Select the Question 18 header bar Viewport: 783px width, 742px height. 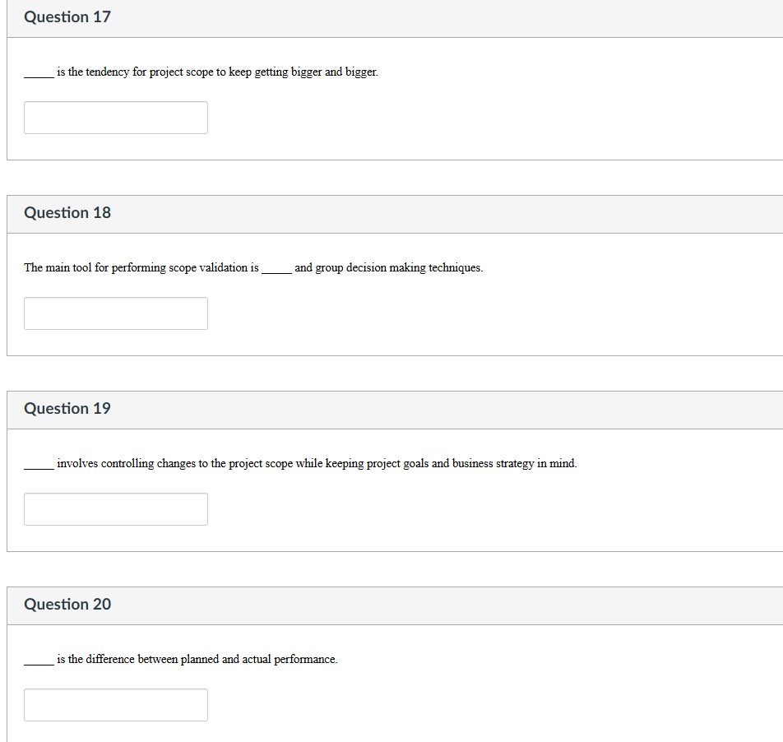391,212
